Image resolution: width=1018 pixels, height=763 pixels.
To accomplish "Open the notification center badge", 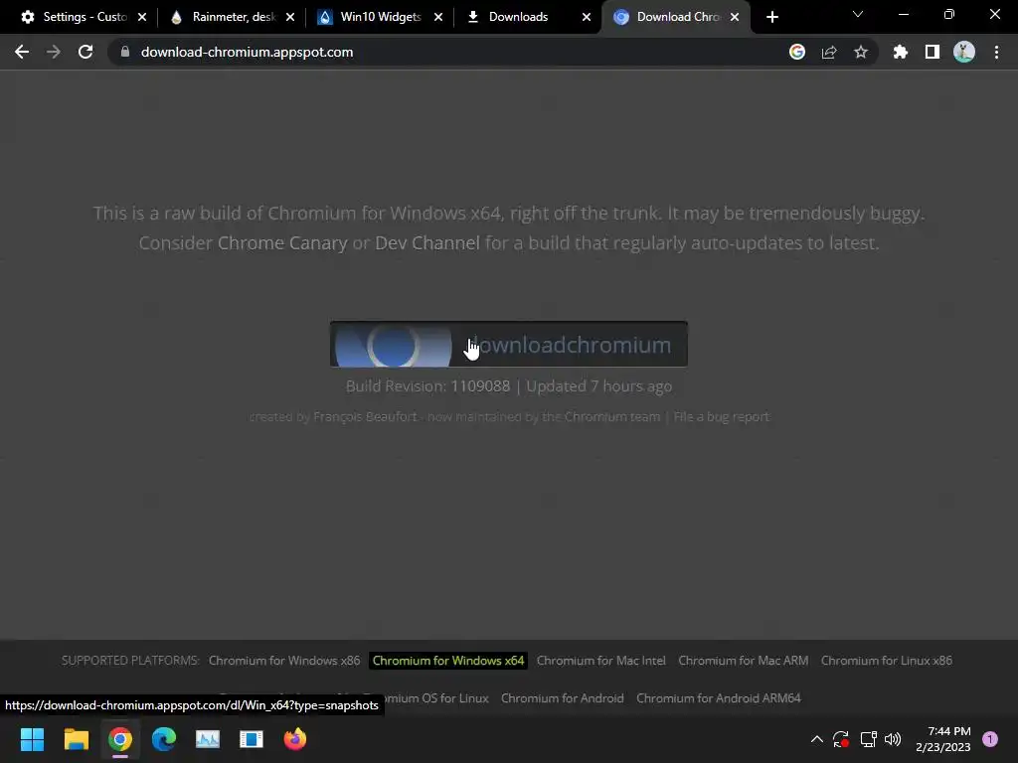I will click(990, 739).
